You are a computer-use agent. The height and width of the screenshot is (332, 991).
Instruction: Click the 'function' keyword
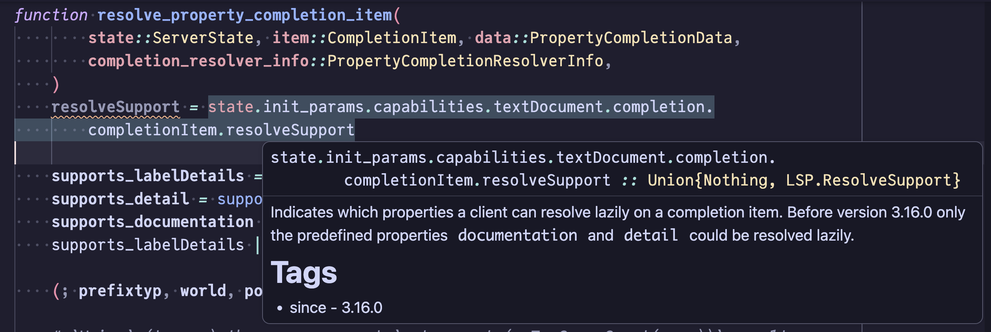point(51,15)
